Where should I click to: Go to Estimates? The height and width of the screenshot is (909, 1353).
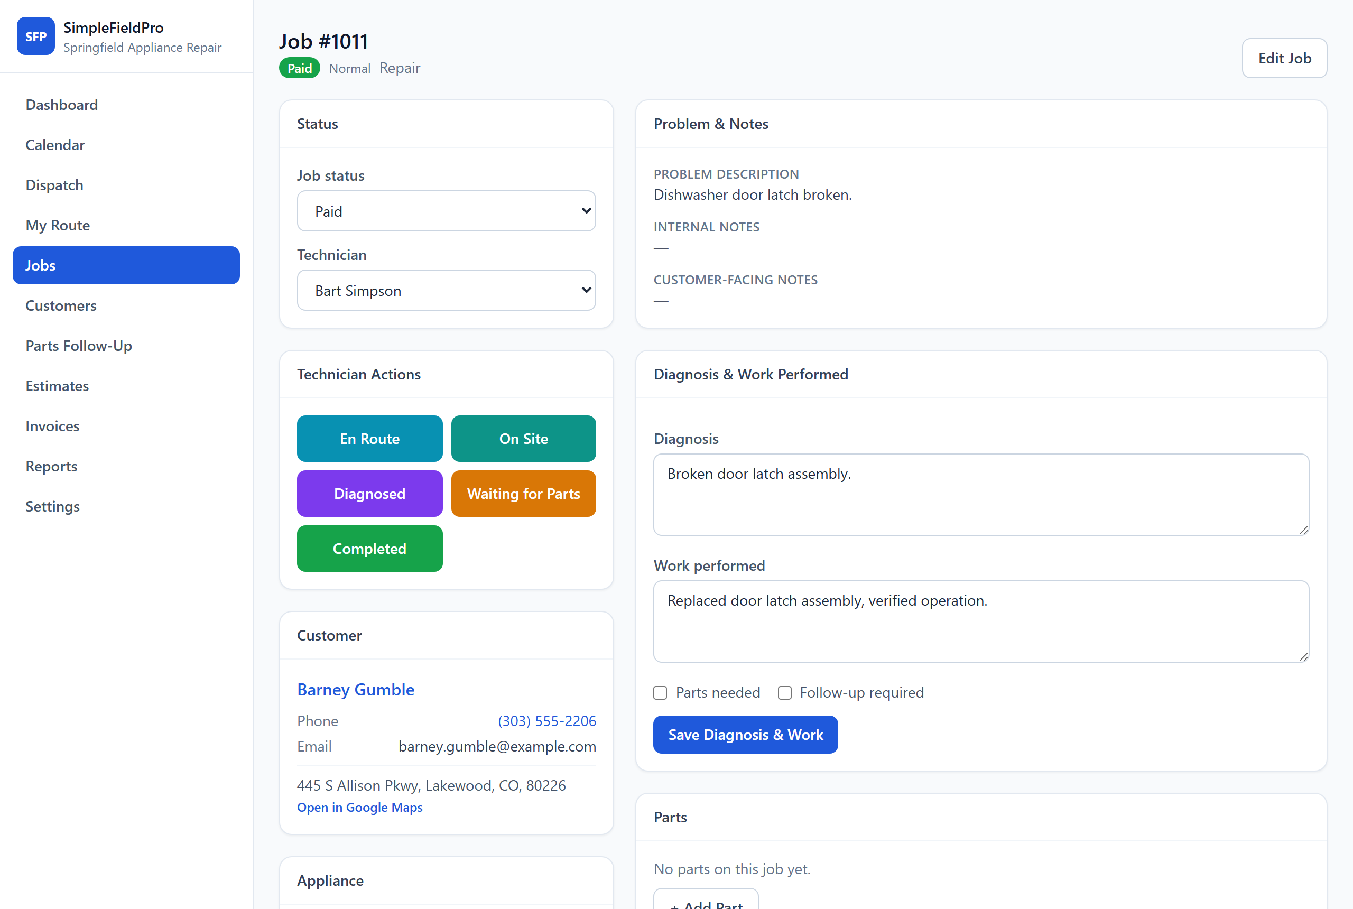[126, 386]
